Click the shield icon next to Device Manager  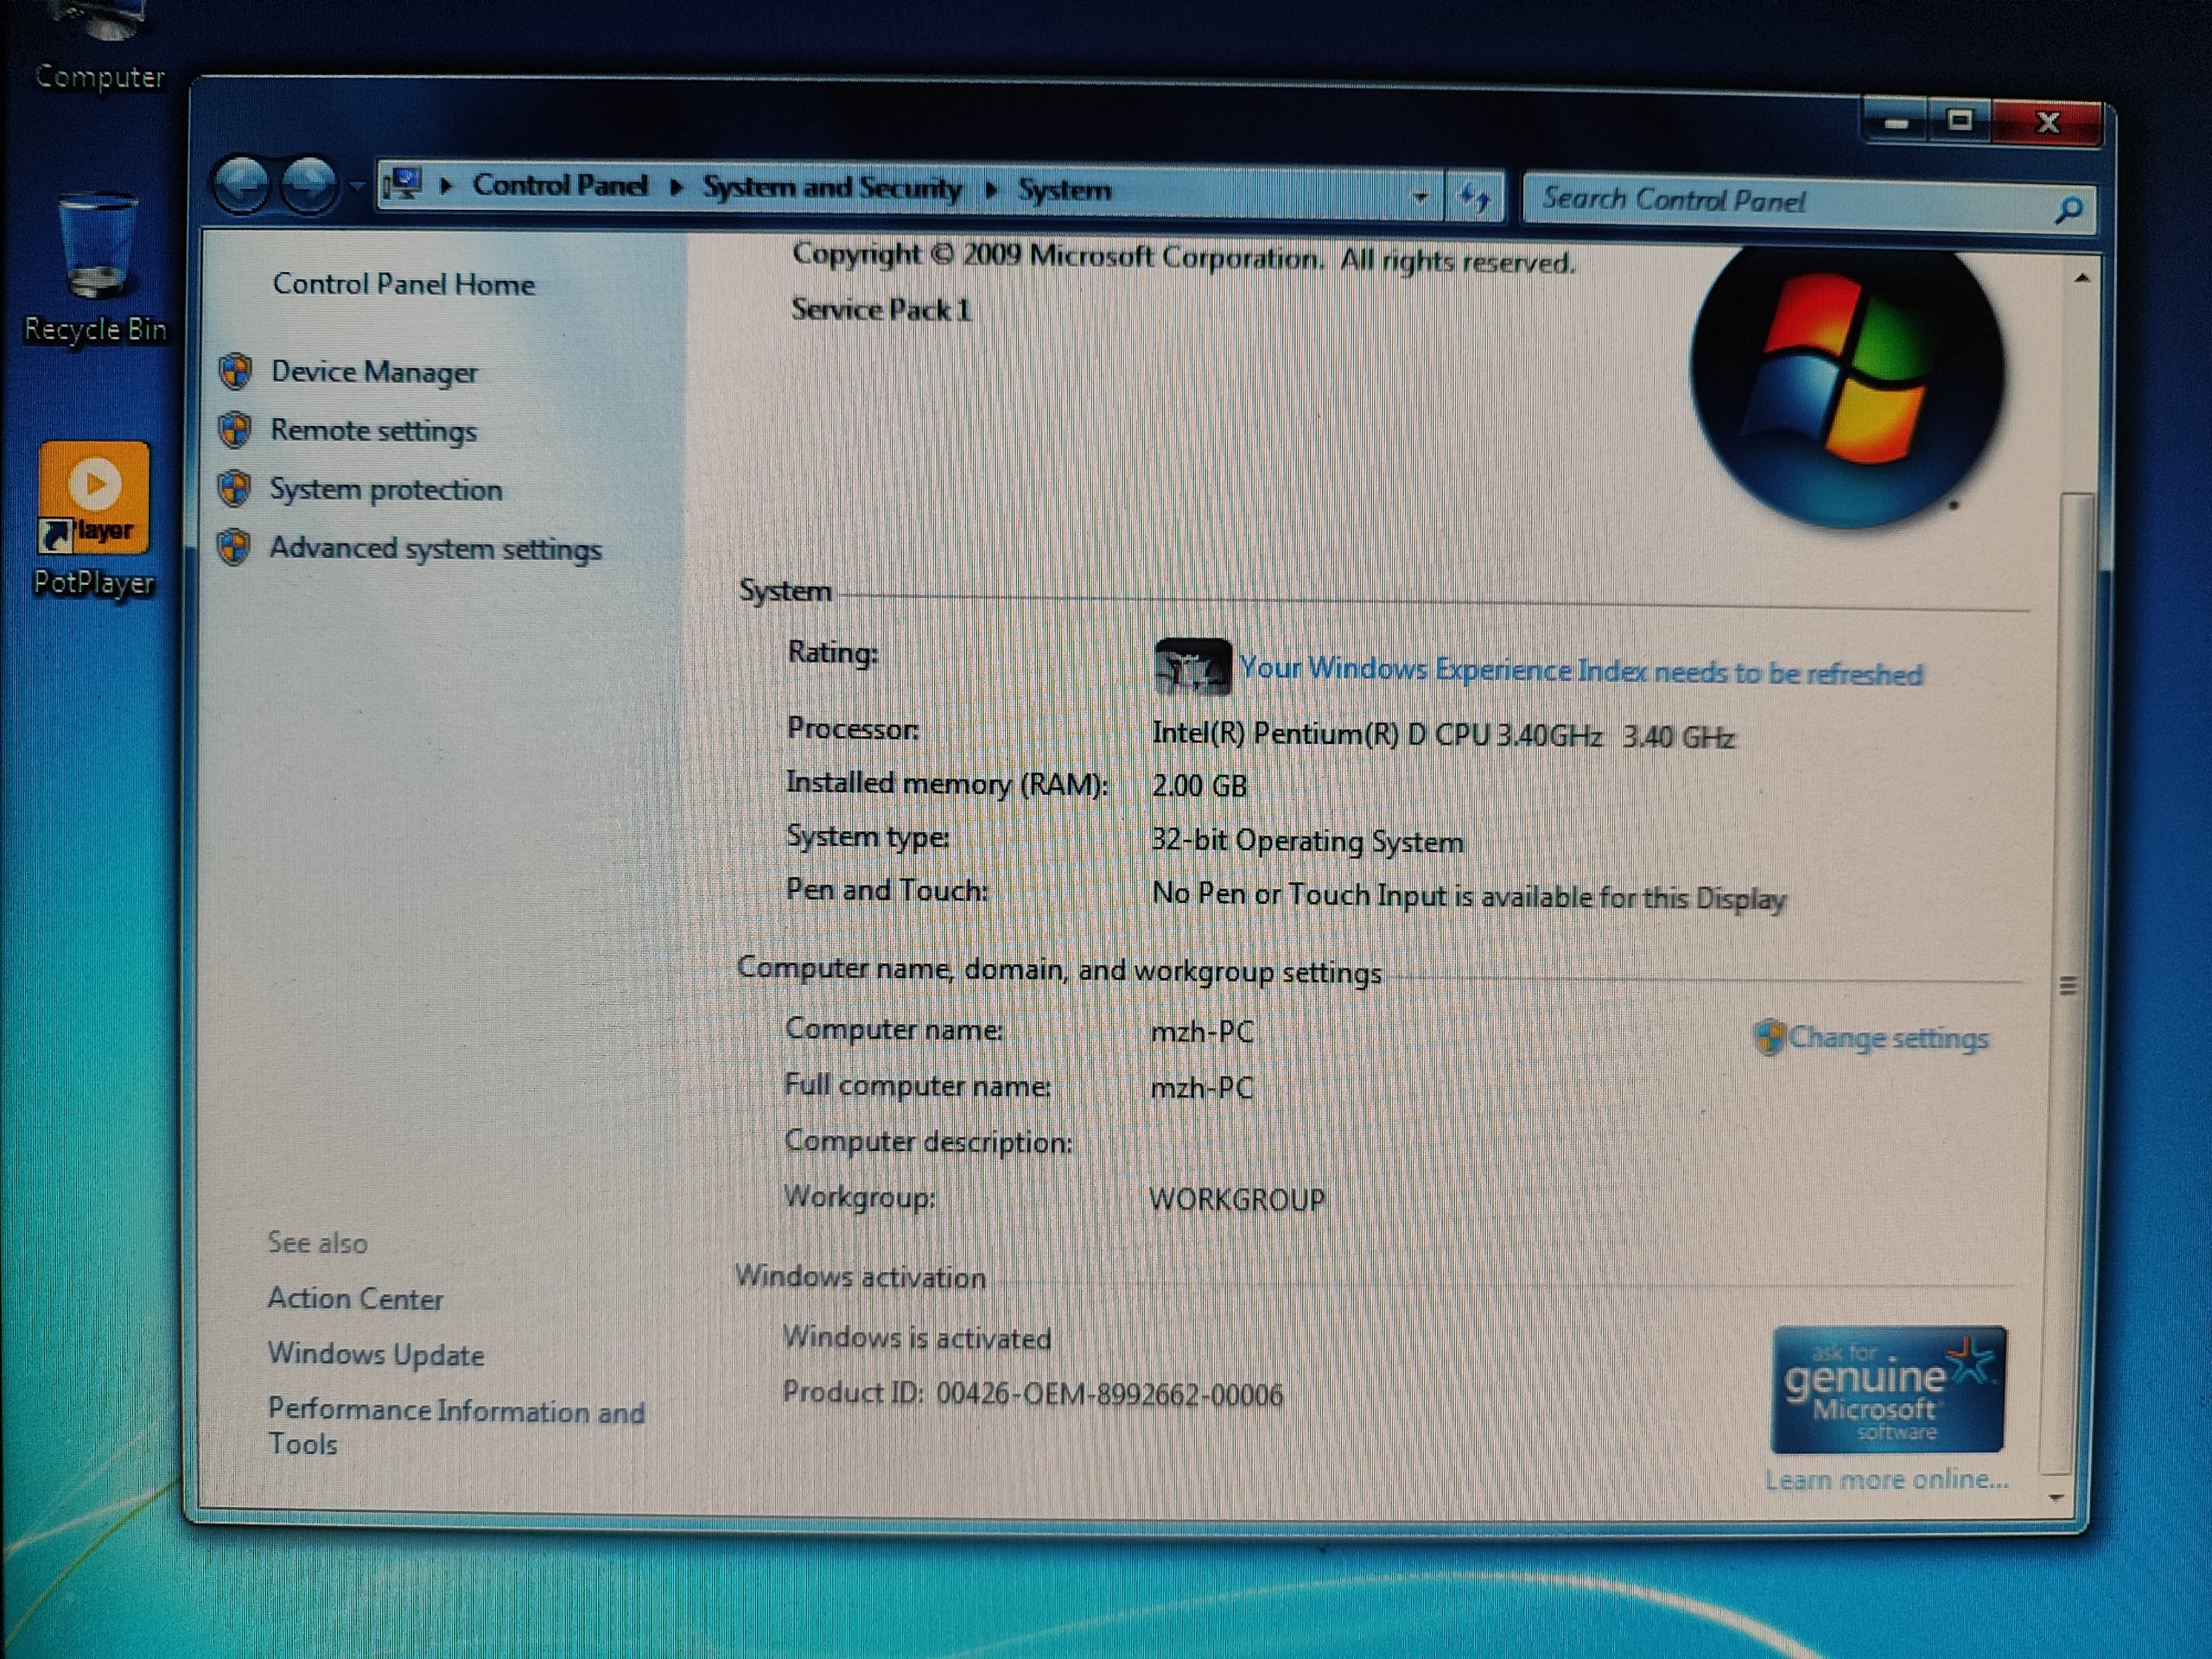pos(235,371)
